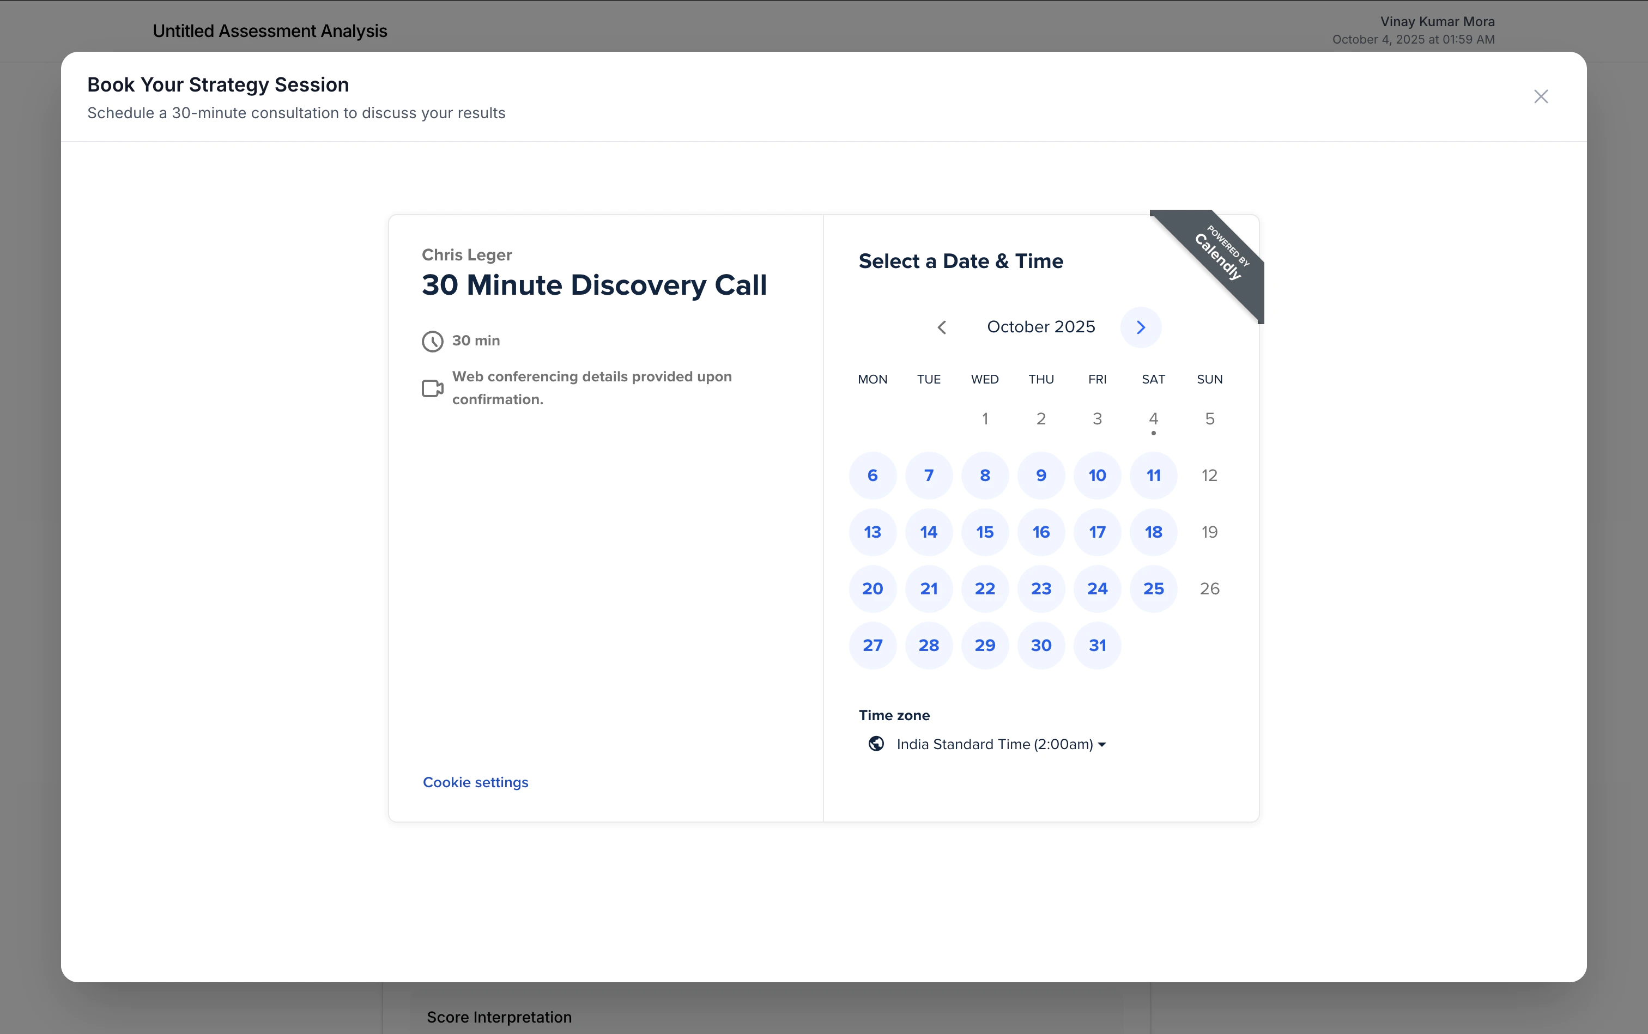Screen dimensions: 1648x1034
Task: Open Cookie settings
Action: (x=475, y=782)
